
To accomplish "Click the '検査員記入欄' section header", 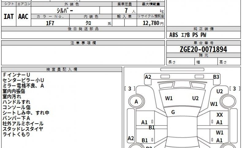I will 62,70.
